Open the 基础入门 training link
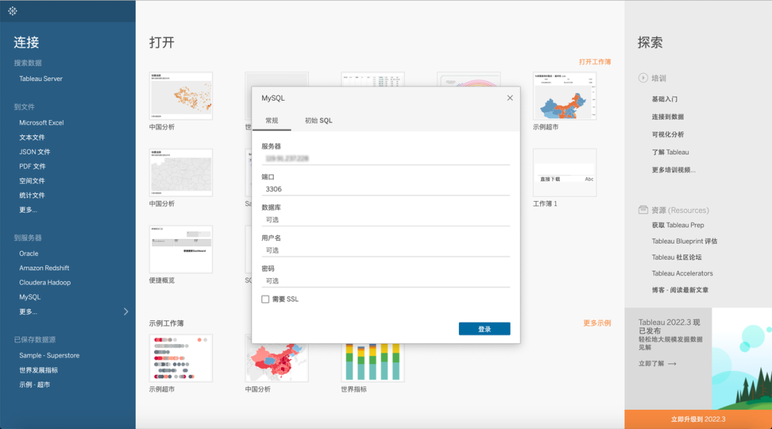Screen dimensions: 772x429 [665, 99]
